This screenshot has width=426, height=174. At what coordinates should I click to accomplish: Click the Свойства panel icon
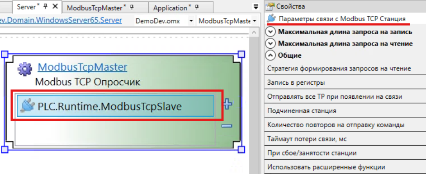coord(270,6)
